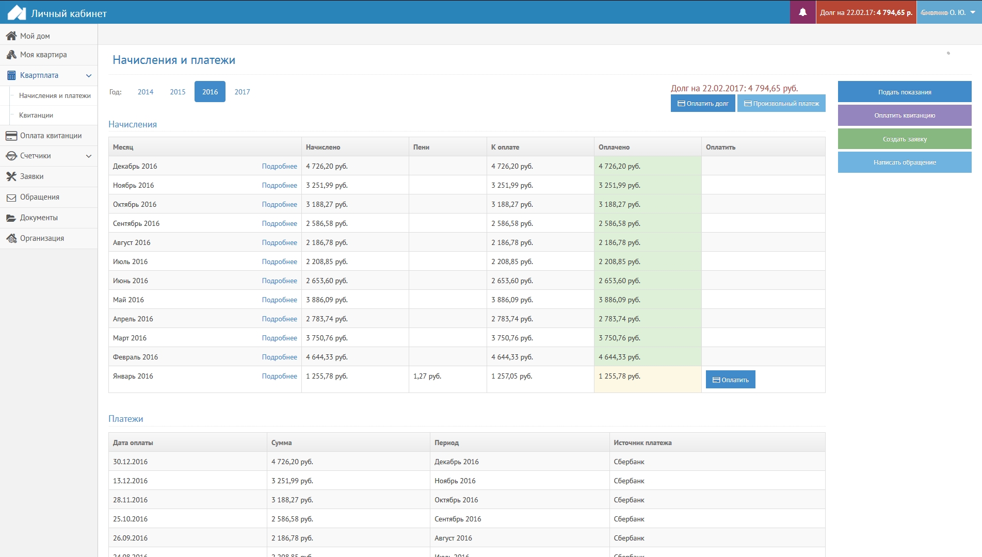This screenshot has height=557, width=982.
Task: Open Подробнее for Март 2016
Action: (279, 338)
